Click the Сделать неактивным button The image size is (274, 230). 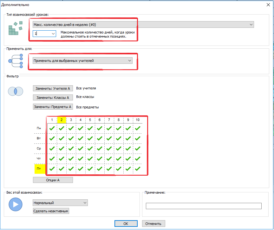coord(51,211)
